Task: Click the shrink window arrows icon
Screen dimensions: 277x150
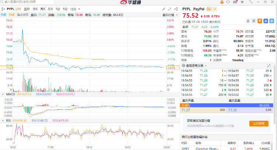Action: click(251, 2)
